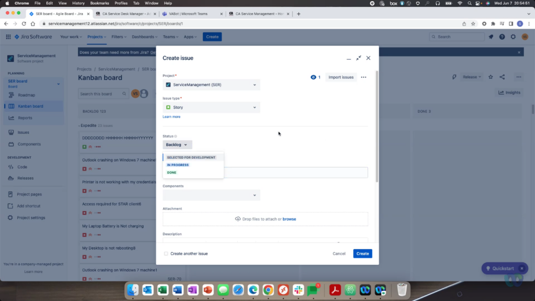Collapse the Backlog status dropdown
535x301 pixels.
pos(178,145)
